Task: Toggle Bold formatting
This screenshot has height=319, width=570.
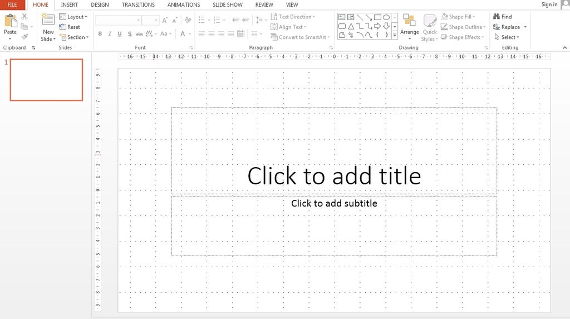Action: point(100,34)
